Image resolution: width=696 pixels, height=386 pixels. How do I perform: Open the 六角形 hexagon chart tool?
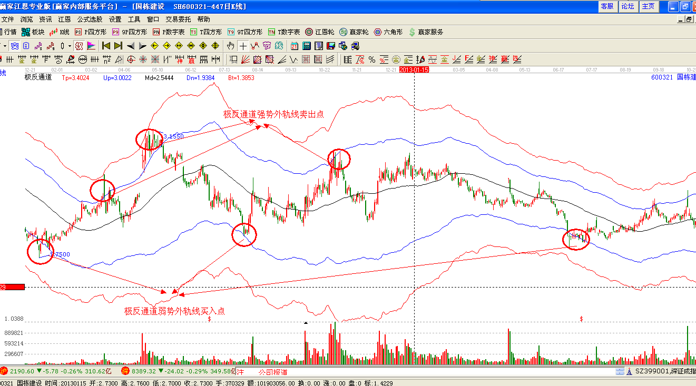[x=388, y=32]
